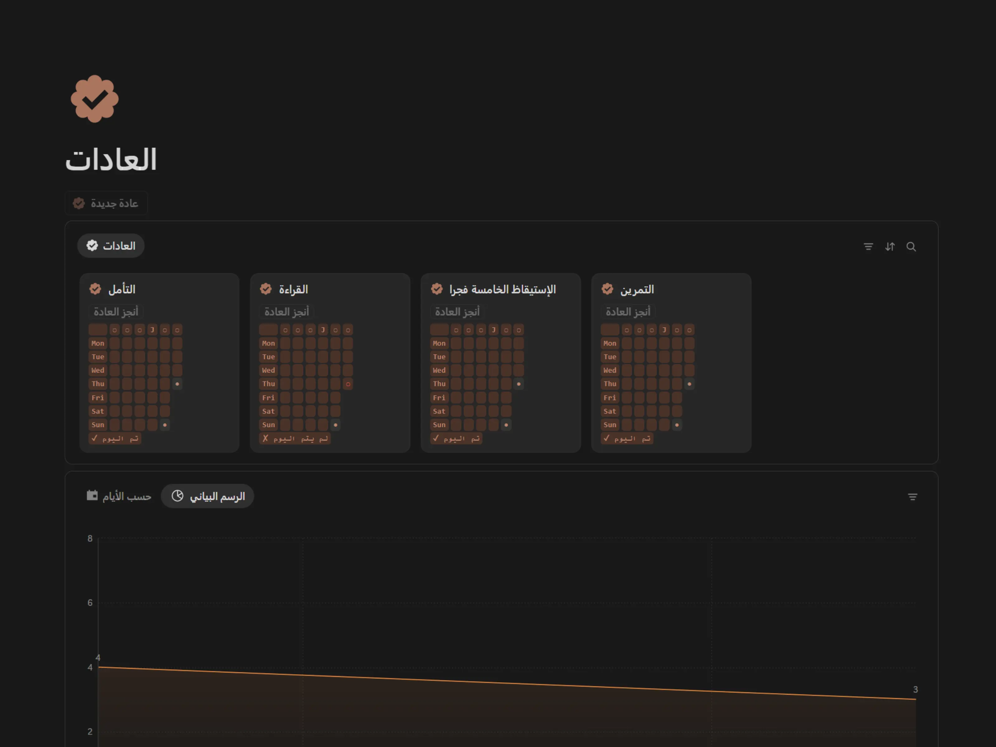The image size is (996, 747).
Task: Click the large page badge icon
Action: coord(95,99)
